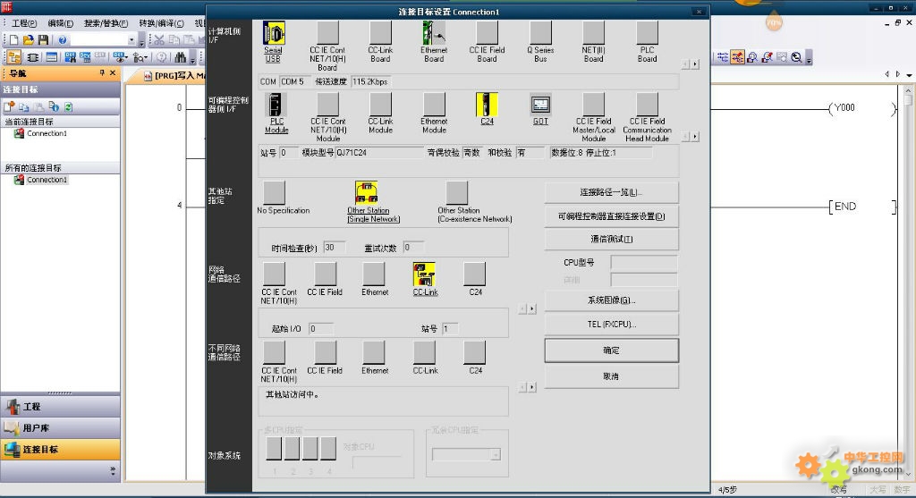The width and height of the screenshot is (916, 498).
Task: Switch to the [PRG]写入 program tab
Action: pyautogui.click(x=174, y=76)
